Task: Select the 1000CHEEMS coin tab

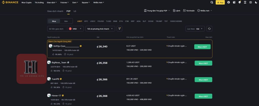Action: (176, 21)
